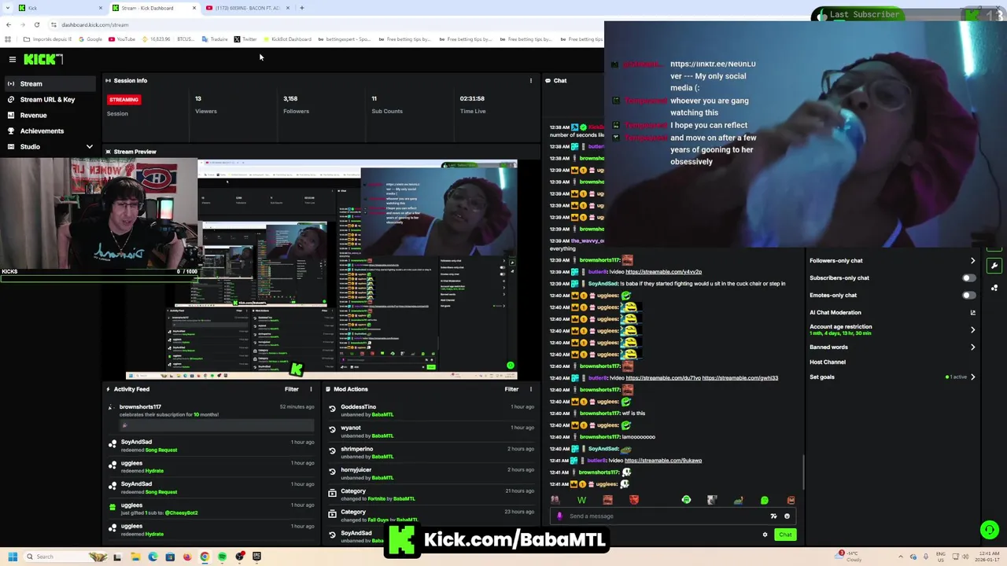Open streamable.com/y4vv2o link in chat

point(663,272)
